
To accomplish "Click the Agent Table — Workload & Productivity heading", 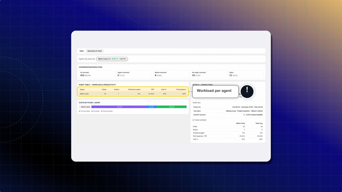I will (x=97, y=85).
